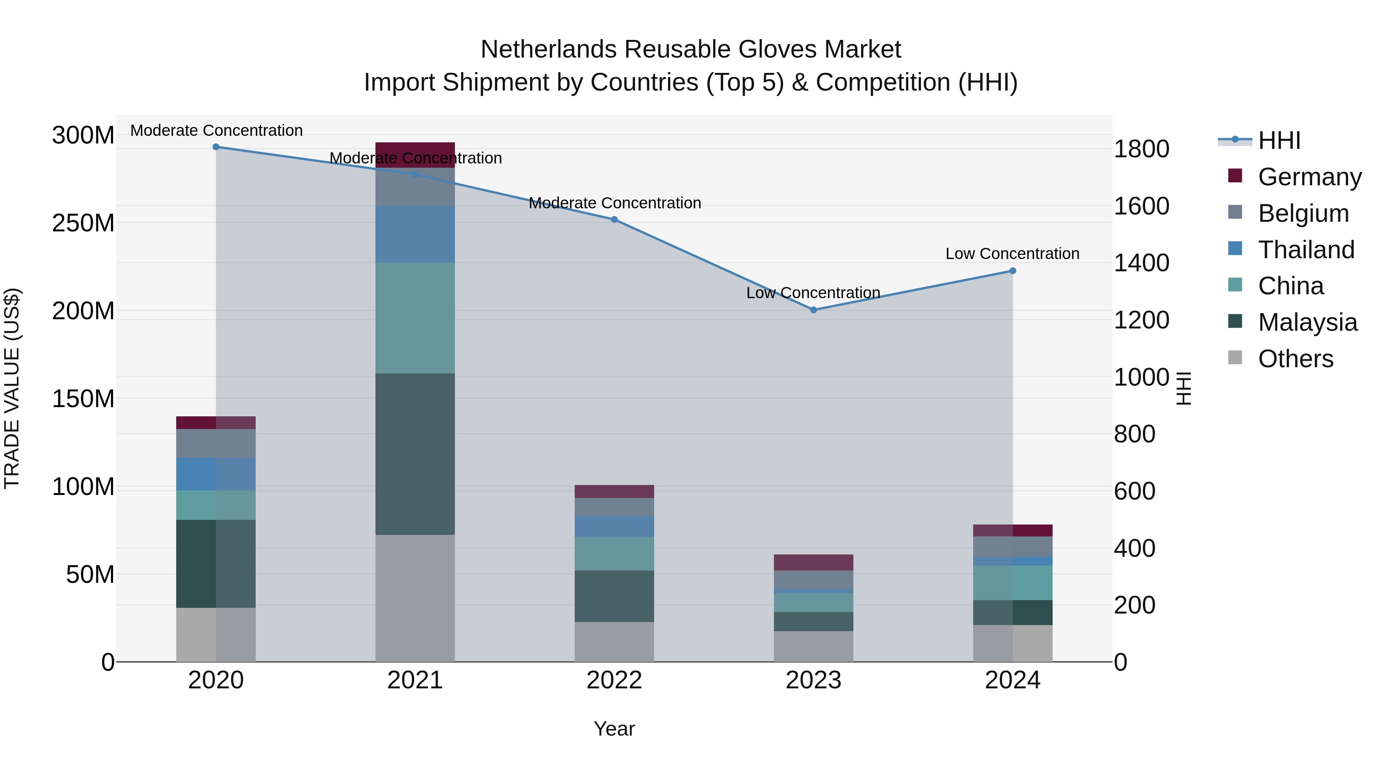Click the 2022 China bar segment
Screen dimensions: 1382x777
coord(614,554)
